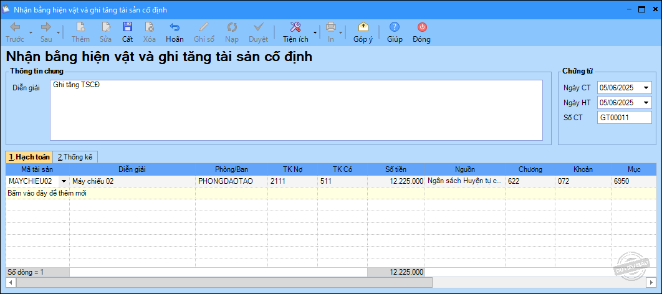Click the Số CT field GT00011
662x294 pixels.
tap(625, 118)
